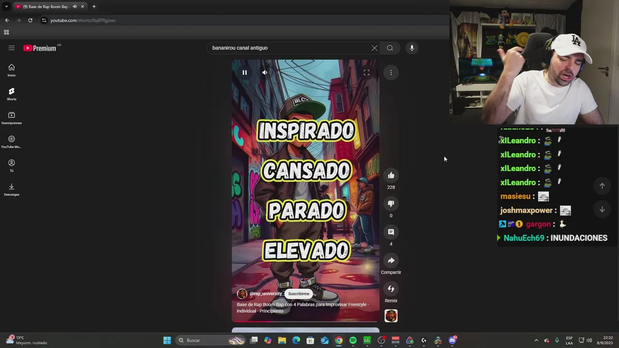Open the weather widget showing 13°C
The width and height of the screenshot is (619, 348).
(27, 340)
